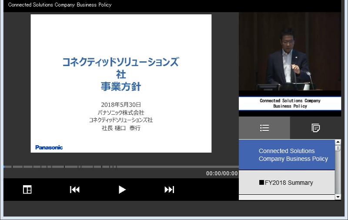Click the segmented playback progress bar

click(121, 167)
